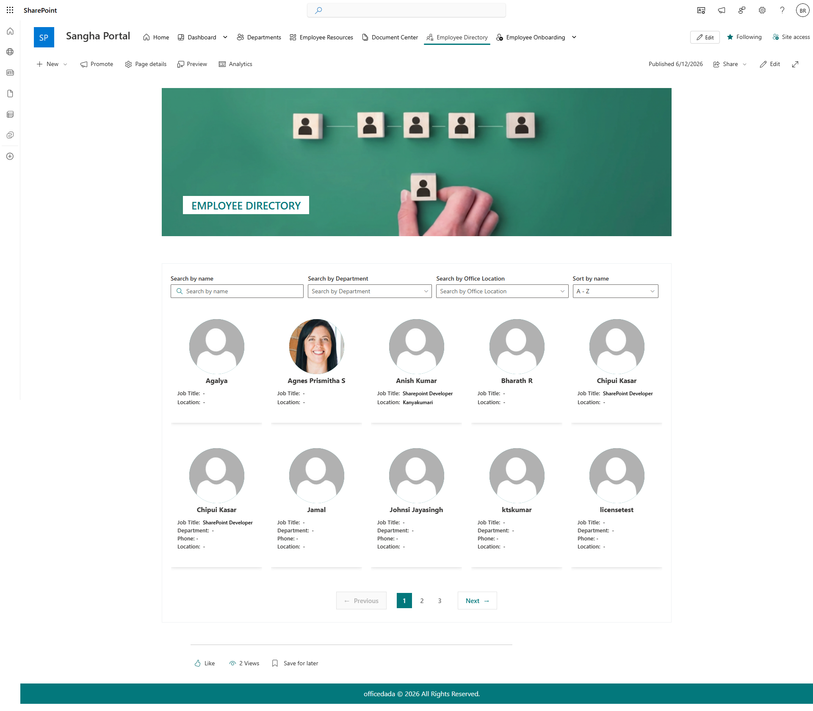The height and width of the screenshot is (711, 813).
Task: Click the Agalya name
Action: [216, 380]
